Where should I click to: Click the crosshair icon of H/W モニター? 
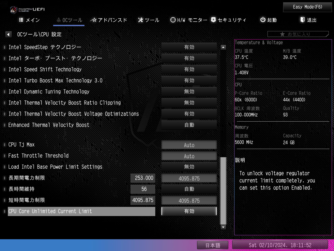173,20
